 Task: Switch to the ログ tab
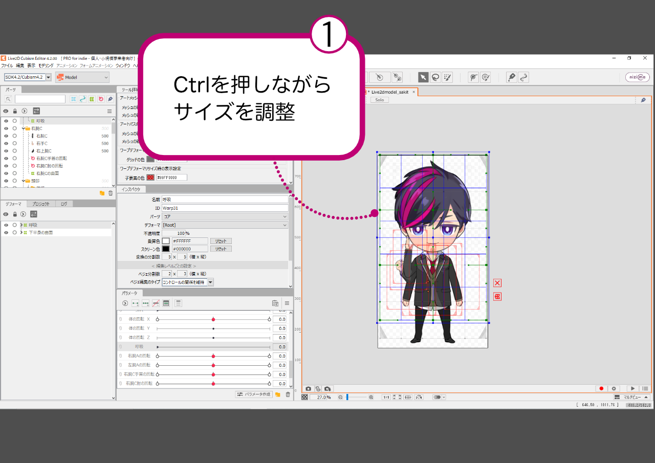[x=64, y=204]
